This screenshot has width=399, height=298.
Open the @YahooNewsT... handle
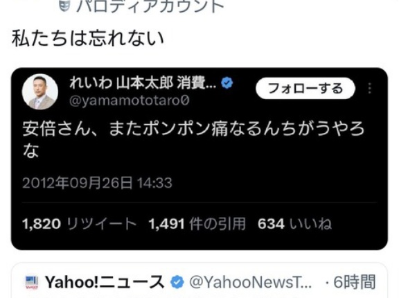coord(251,282)
